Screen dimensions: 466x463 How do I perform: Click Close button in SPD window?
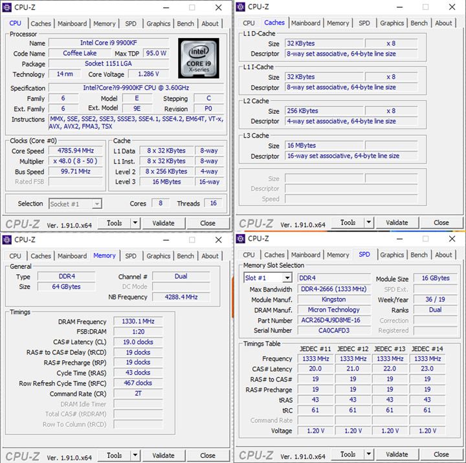tap(441, 454)
